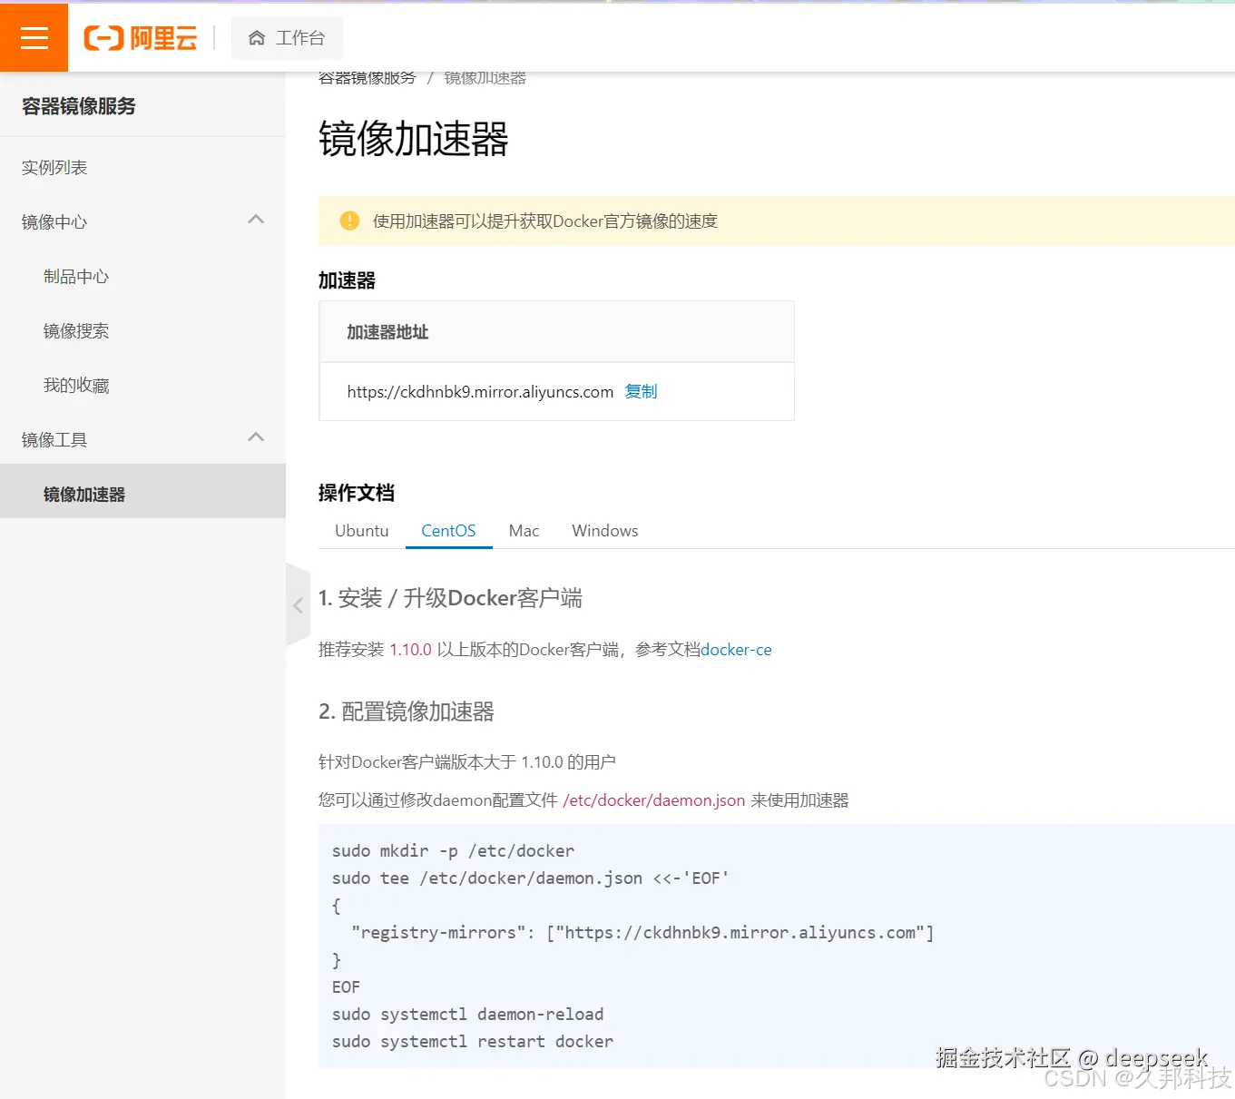The width and height of the screenshot is (1235, 1099).
Task: Click the 'sudo tee /etc/docker/daemon.json' line
Action: click(530, 878)
